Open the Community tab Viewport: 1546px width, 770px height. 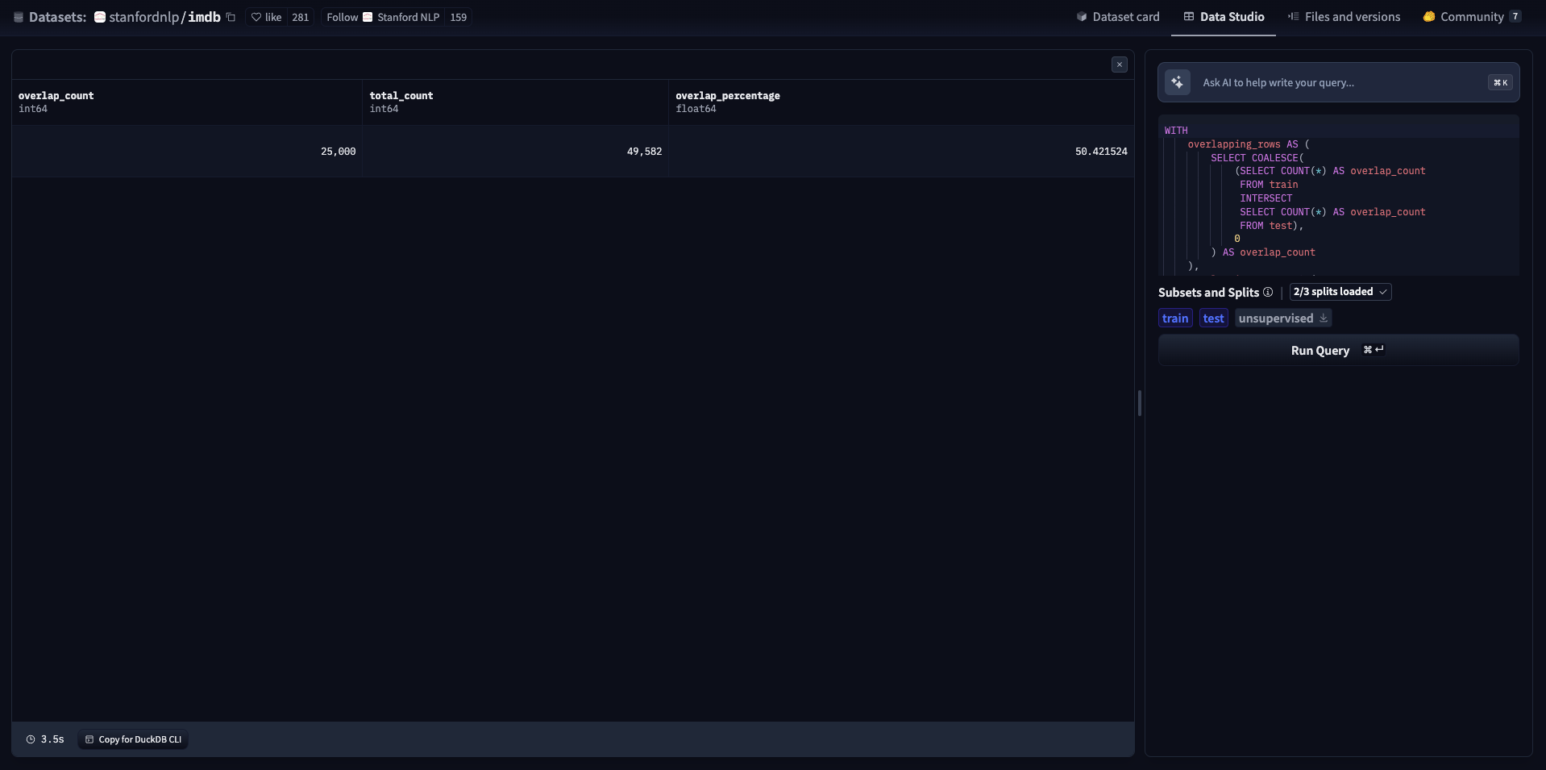[1471, 17]
